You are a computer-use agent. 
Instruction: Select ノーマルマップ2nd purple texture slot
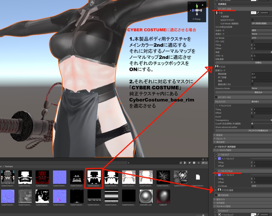tap(219, 175)
